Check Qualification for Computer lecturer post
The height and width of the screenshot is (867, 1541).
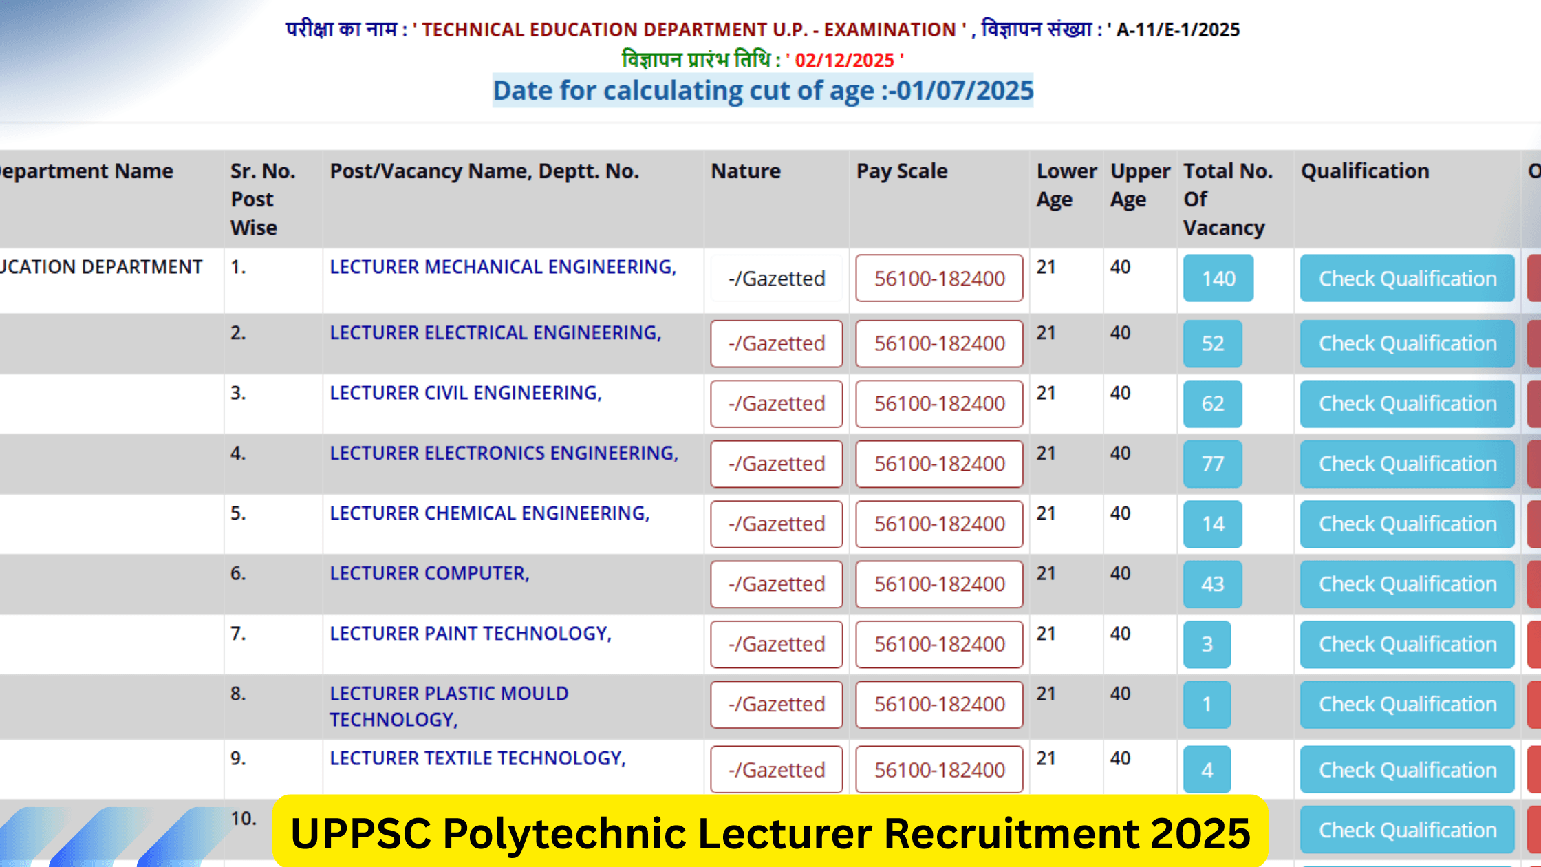[1407, 584]
